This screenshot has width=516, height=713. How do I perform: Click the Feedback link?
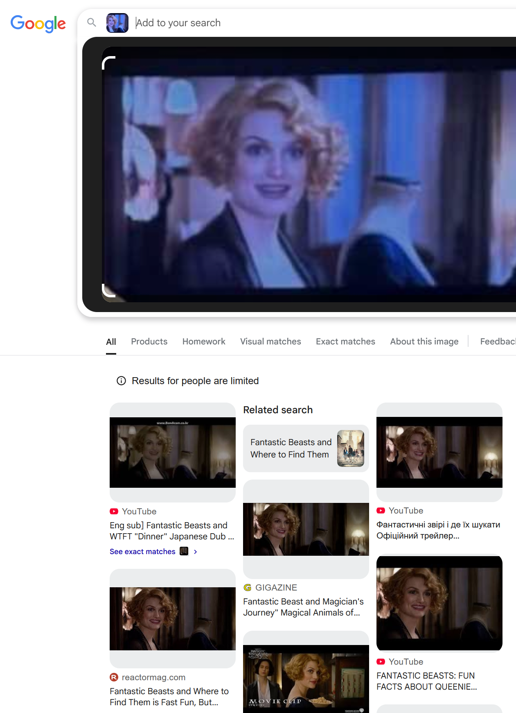point(498,342)
